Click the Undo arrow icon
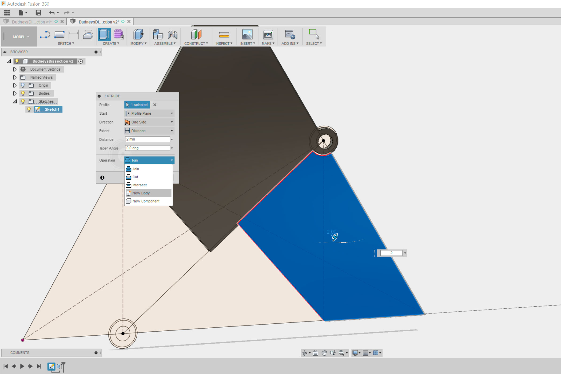561x374 pixels. [x=52, y=13]
